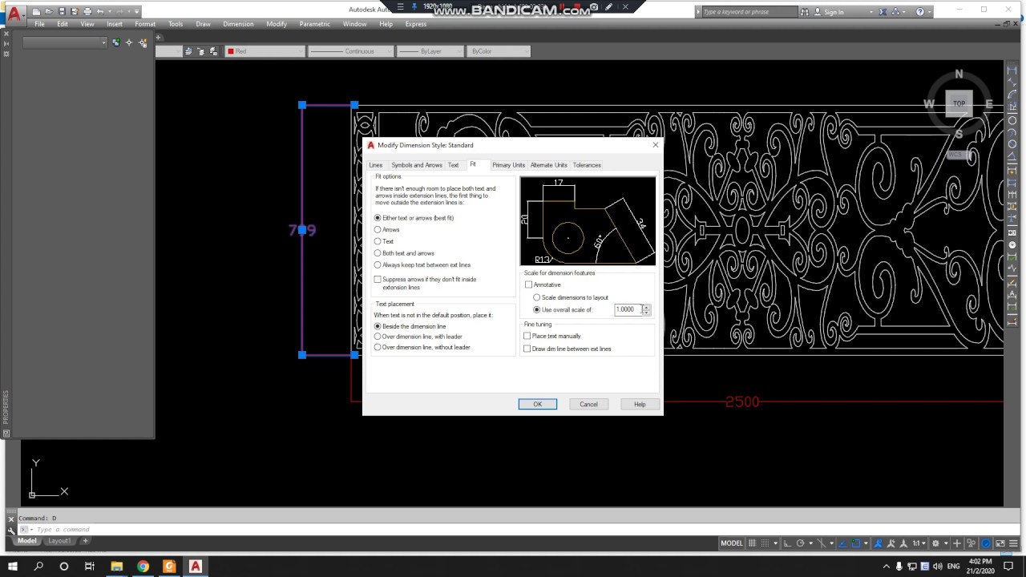This screenshot has width=1026, height=577.
Task: Expand the object snap settings arrow in status bar
Action: 866,543
